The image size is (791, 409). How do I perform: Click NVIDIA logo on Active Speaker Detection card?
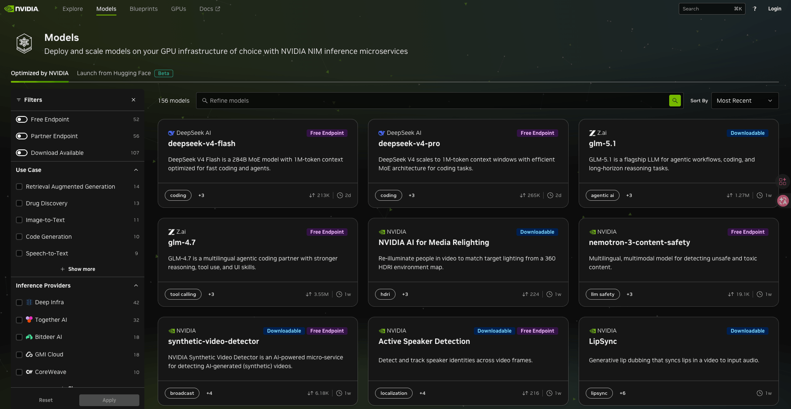click(381, 331)
